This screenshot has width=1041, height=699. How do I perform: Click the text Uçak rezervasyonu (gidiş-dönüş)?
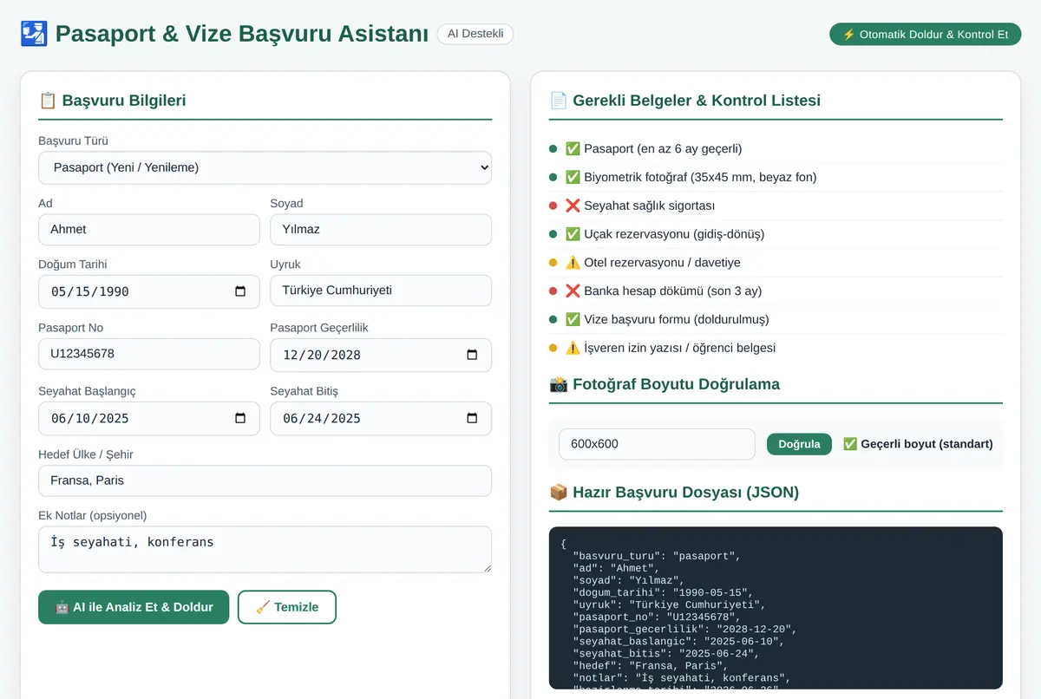click(x=674, y=234)
